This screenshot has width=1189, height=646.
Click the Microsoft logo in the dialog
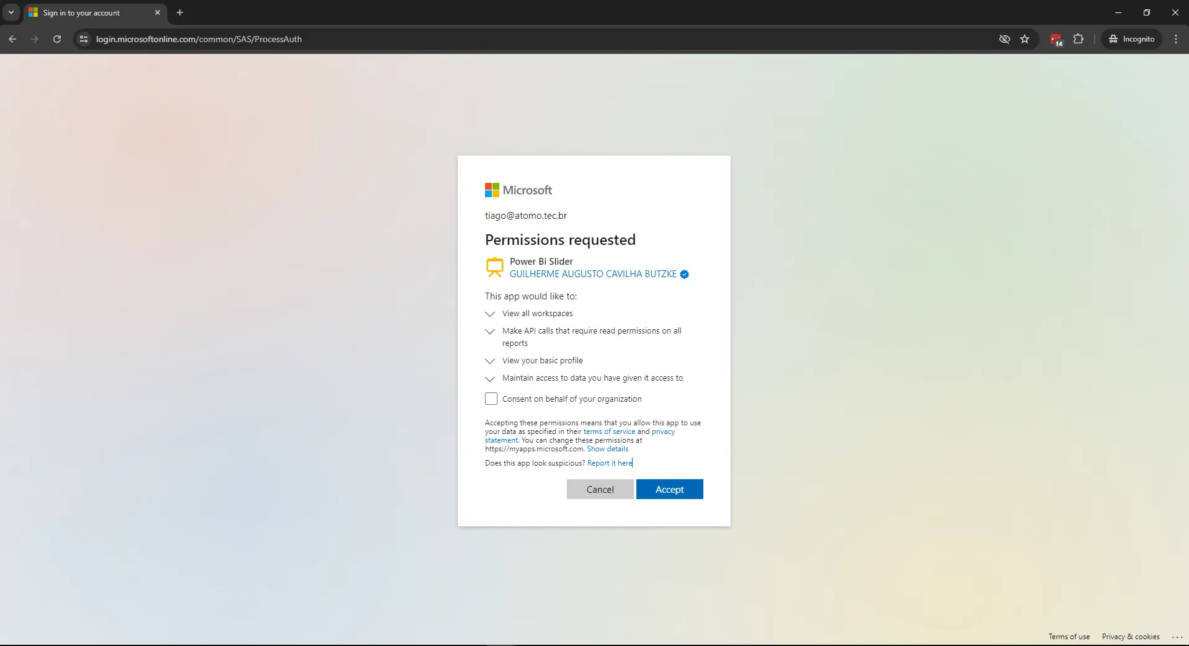519,190
